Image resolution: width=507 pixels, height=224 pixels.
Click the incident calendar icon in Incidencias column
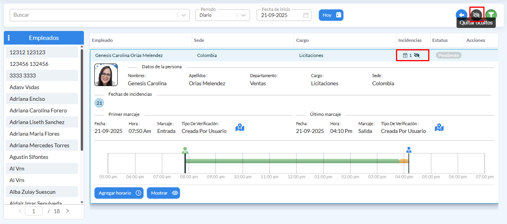pos(405,55)
